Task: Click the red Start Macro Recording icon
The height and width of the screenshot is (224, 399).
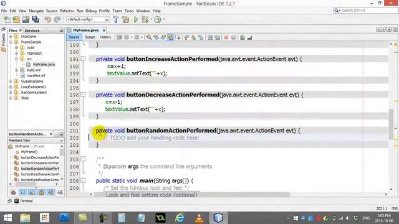Action: point(226,37)
